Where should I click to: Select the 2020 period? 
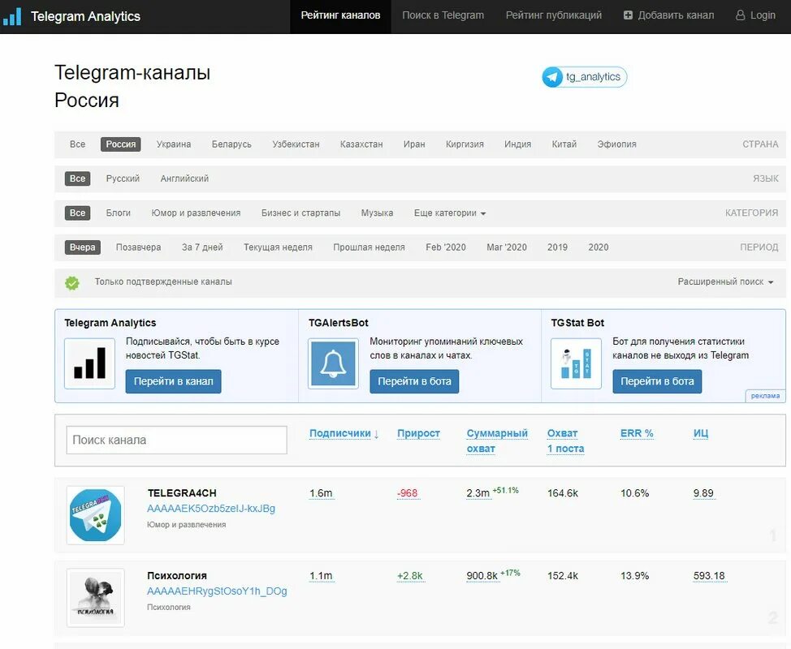click(599, 247)
